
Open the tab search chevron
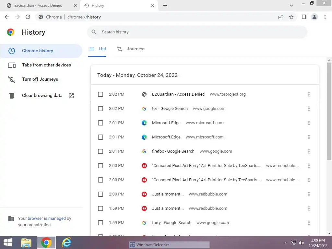tap(291, 6)
